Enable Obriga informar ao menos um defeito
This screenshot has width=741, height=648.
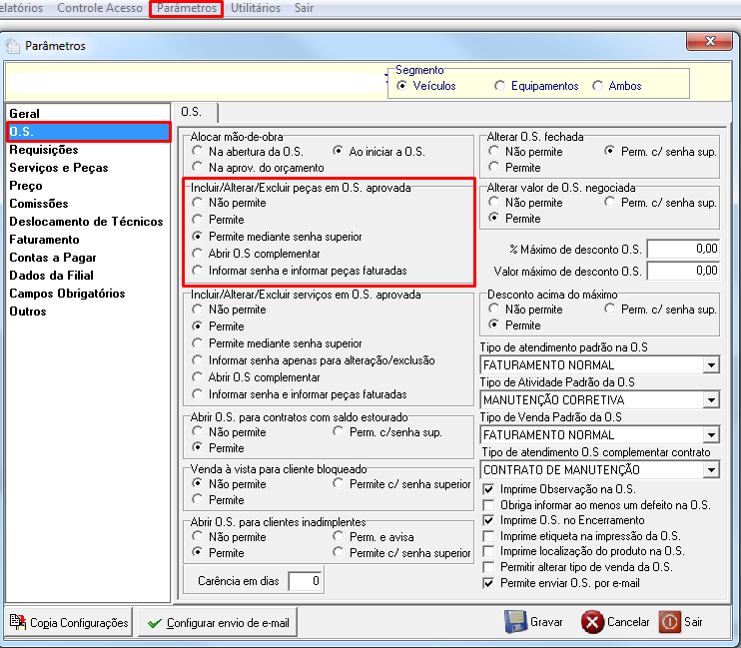488,505
